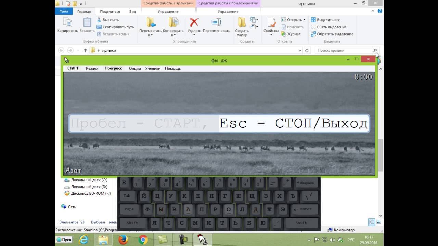438x246 pixels.
Task: Click Copy path (Скопировать путь)
Action: (115, 27)
